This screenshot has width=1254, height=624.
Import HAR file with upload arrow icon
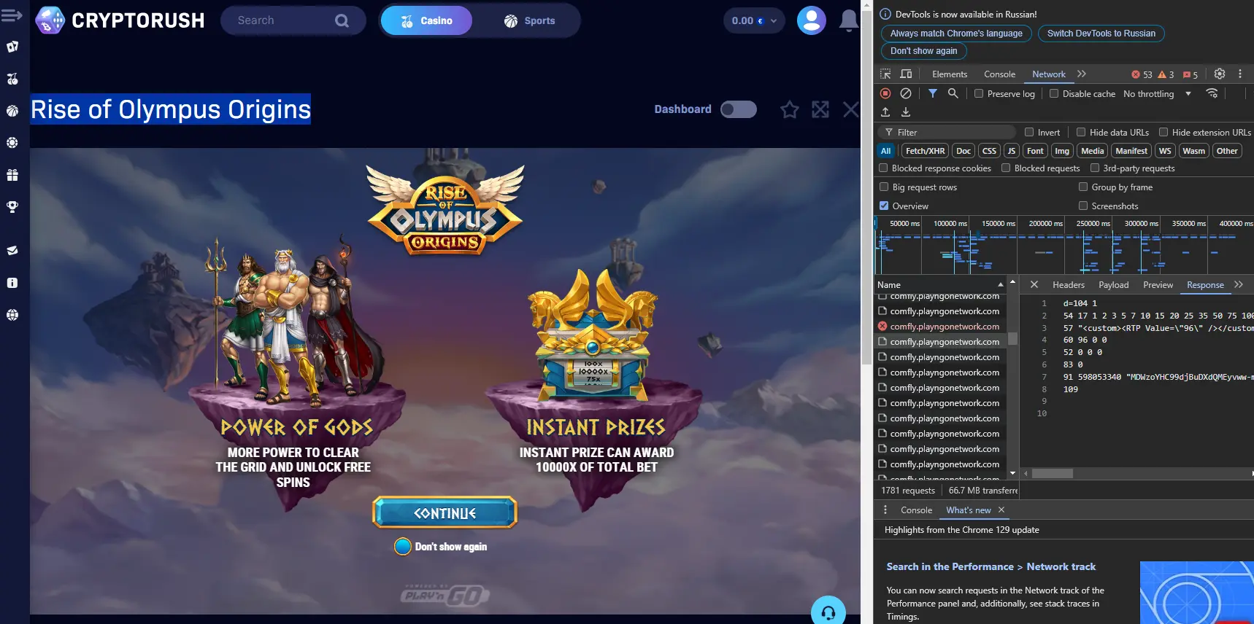885,112
